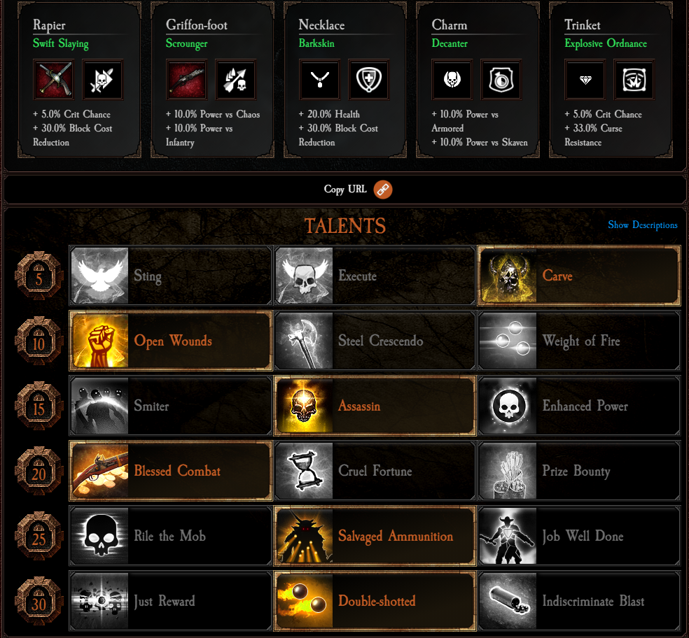689x638 pixels.
Task: Select the Griffon-foot pistol icon
Action: pos(187,80)
